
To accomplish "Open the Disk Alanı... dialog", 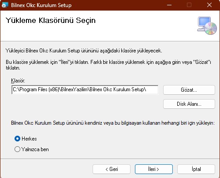I will (x=189, y=104).
